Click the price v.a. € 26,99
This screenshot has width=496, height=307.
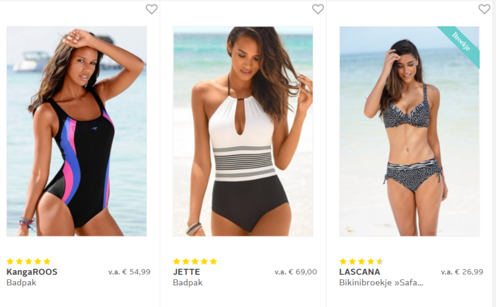click(x=462, y=271)
